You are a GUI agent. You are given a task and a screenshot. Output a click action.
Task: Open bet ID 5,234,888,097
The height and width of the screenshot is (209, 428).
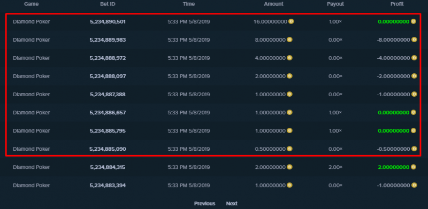click(x=108, y=76)
